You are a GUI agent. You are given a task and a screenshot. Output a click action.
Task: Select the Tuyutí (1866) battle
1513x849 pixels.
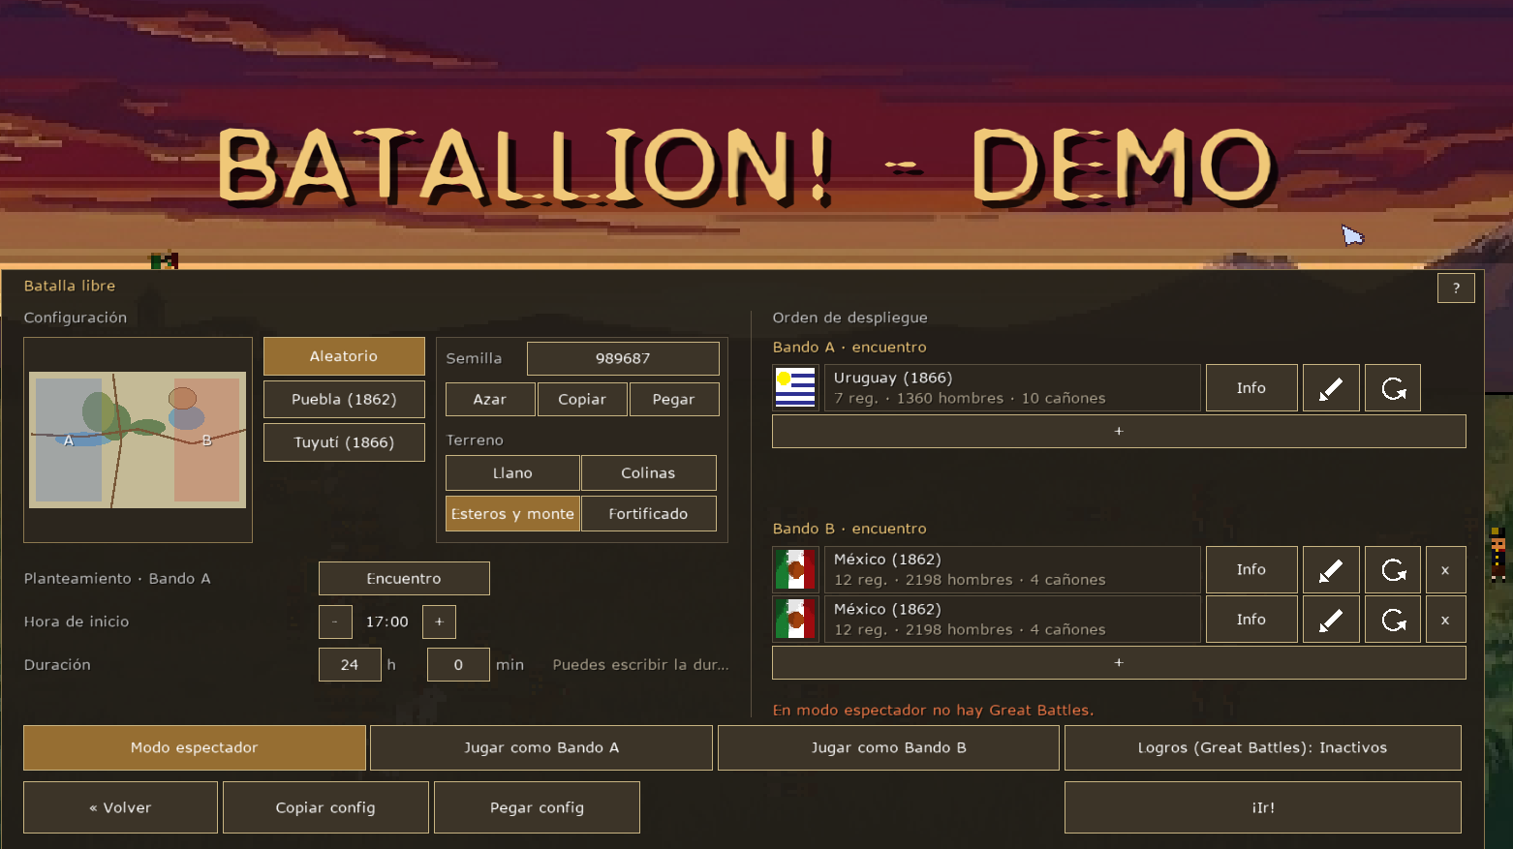coord(344,442)
